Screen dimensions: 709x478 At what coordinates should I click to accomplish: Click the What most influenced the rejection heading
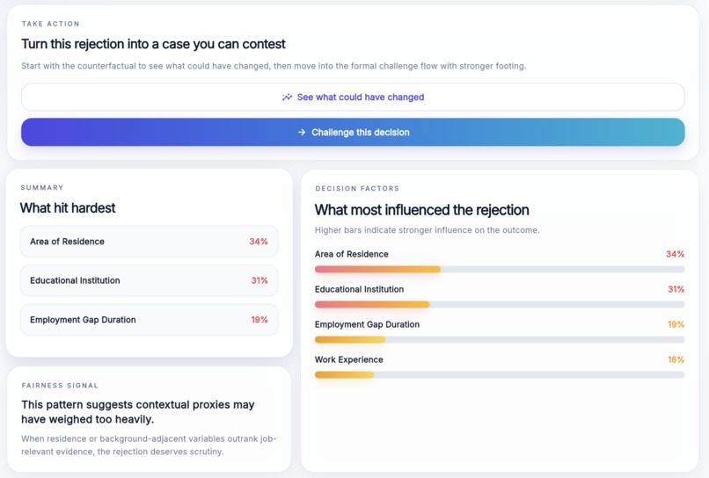point(422,210)
